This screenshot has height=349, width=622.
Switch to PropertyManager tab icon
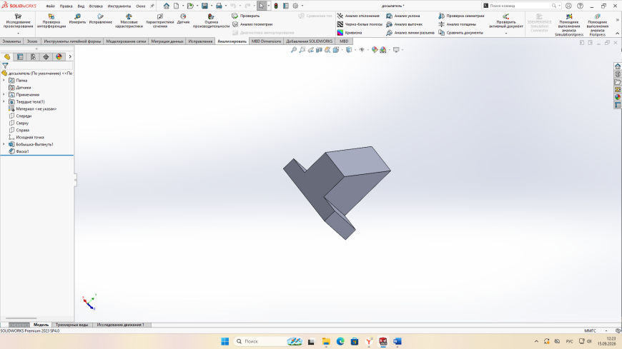[x=20, y=57]
